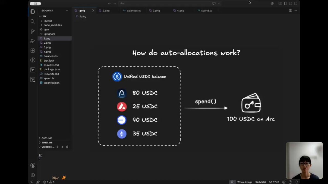Close the 1.png editor tab
Image resolution: width=328 pixels, height=184 pixels.
pyautogui.click(x=93, y=11)
